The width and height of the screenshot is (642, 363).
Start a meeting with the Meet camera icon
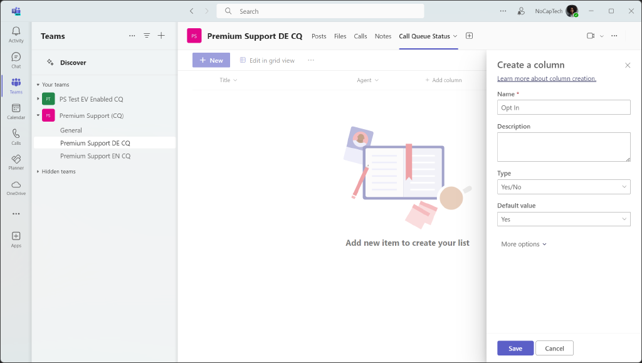coord(590,36)
